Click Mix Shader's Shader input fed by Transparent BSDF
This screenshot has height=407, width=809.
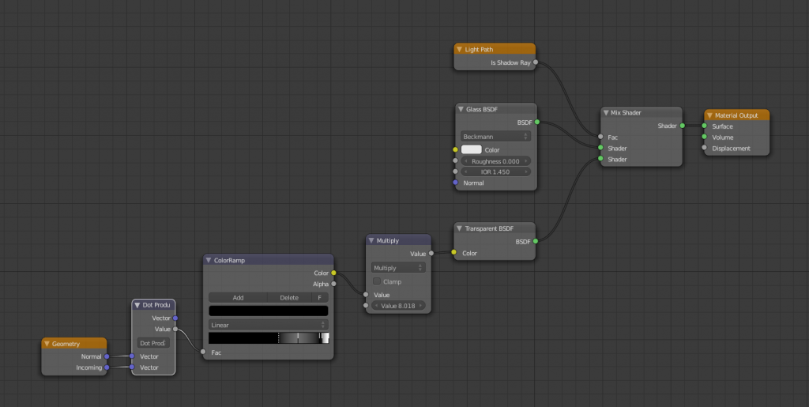pos(600,159)
